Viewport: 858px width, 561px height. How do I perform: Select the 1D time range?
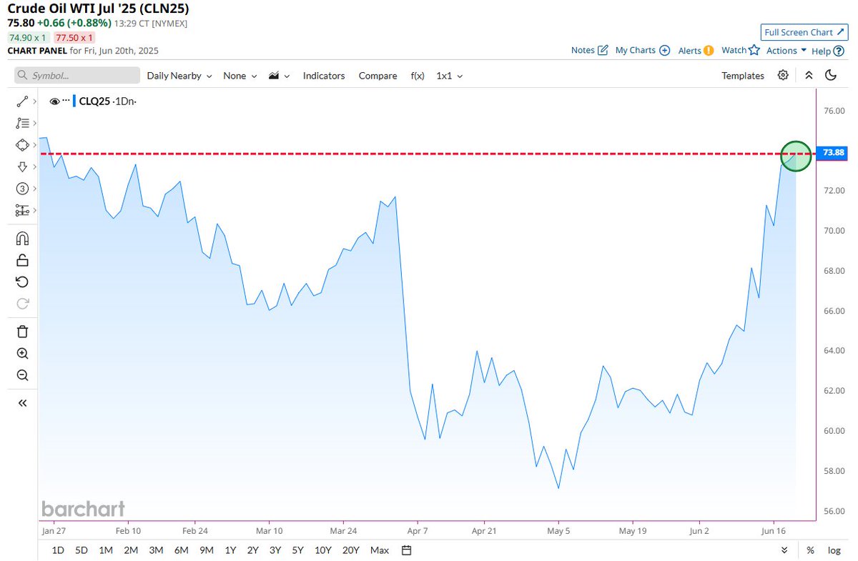click(x=59, y=550)
